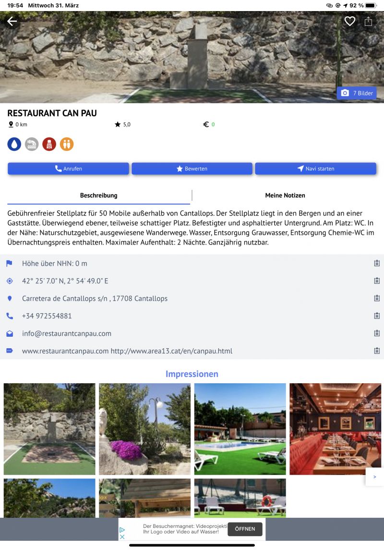Screen dimensions: 384x550
Task: Click the Bewerten rating button
Action: pos(192,169)
